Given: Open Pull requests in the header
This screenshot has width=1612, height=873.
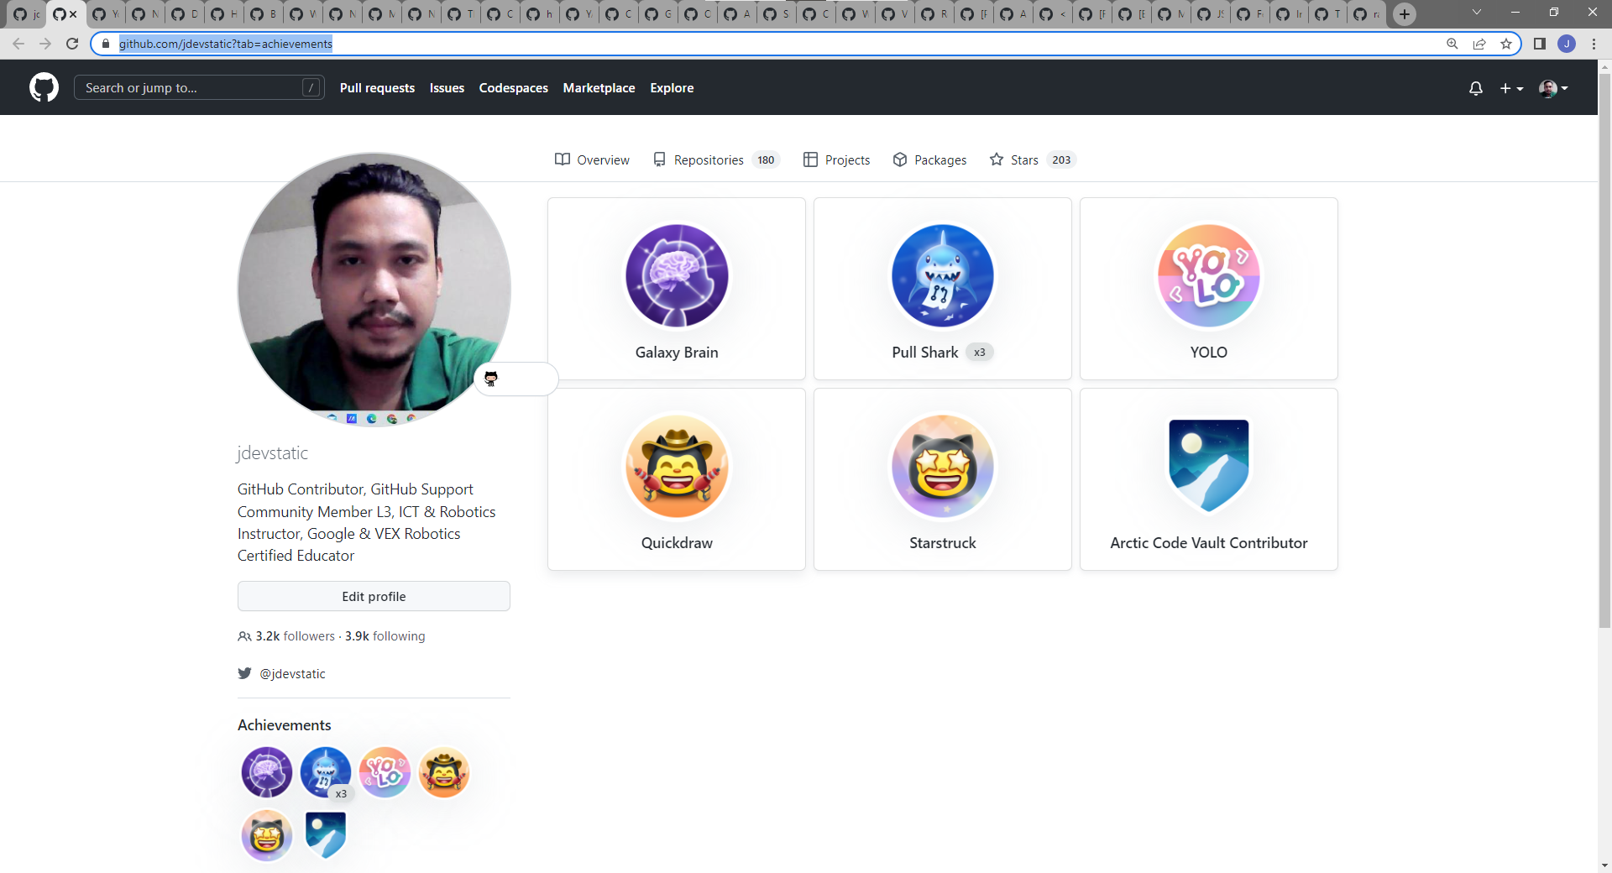Looking at the screenshot, I should [x=377, y=88].
